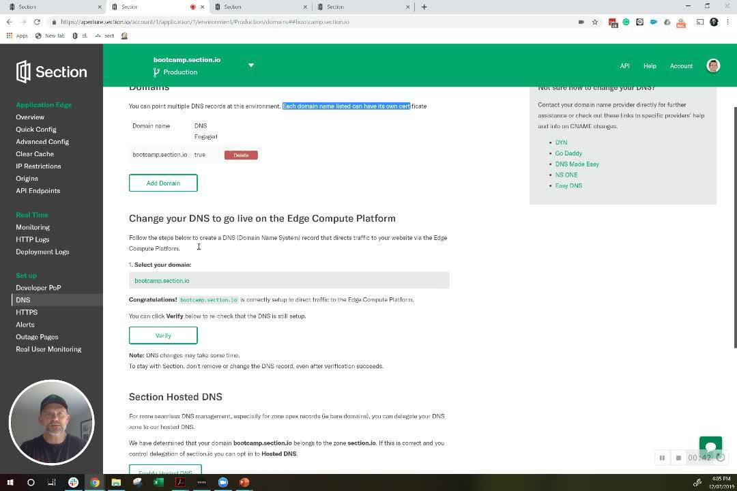The height and width of the screenshot is (491, 737).
Task: Open HTTPS in sidebar
Action: tap(27, 312)
